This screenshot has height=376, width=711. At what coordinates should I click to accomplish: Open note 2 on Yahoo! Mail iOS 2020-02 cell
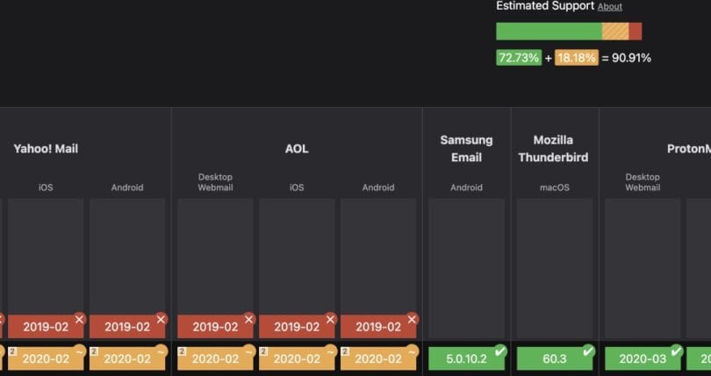point(12,351)
